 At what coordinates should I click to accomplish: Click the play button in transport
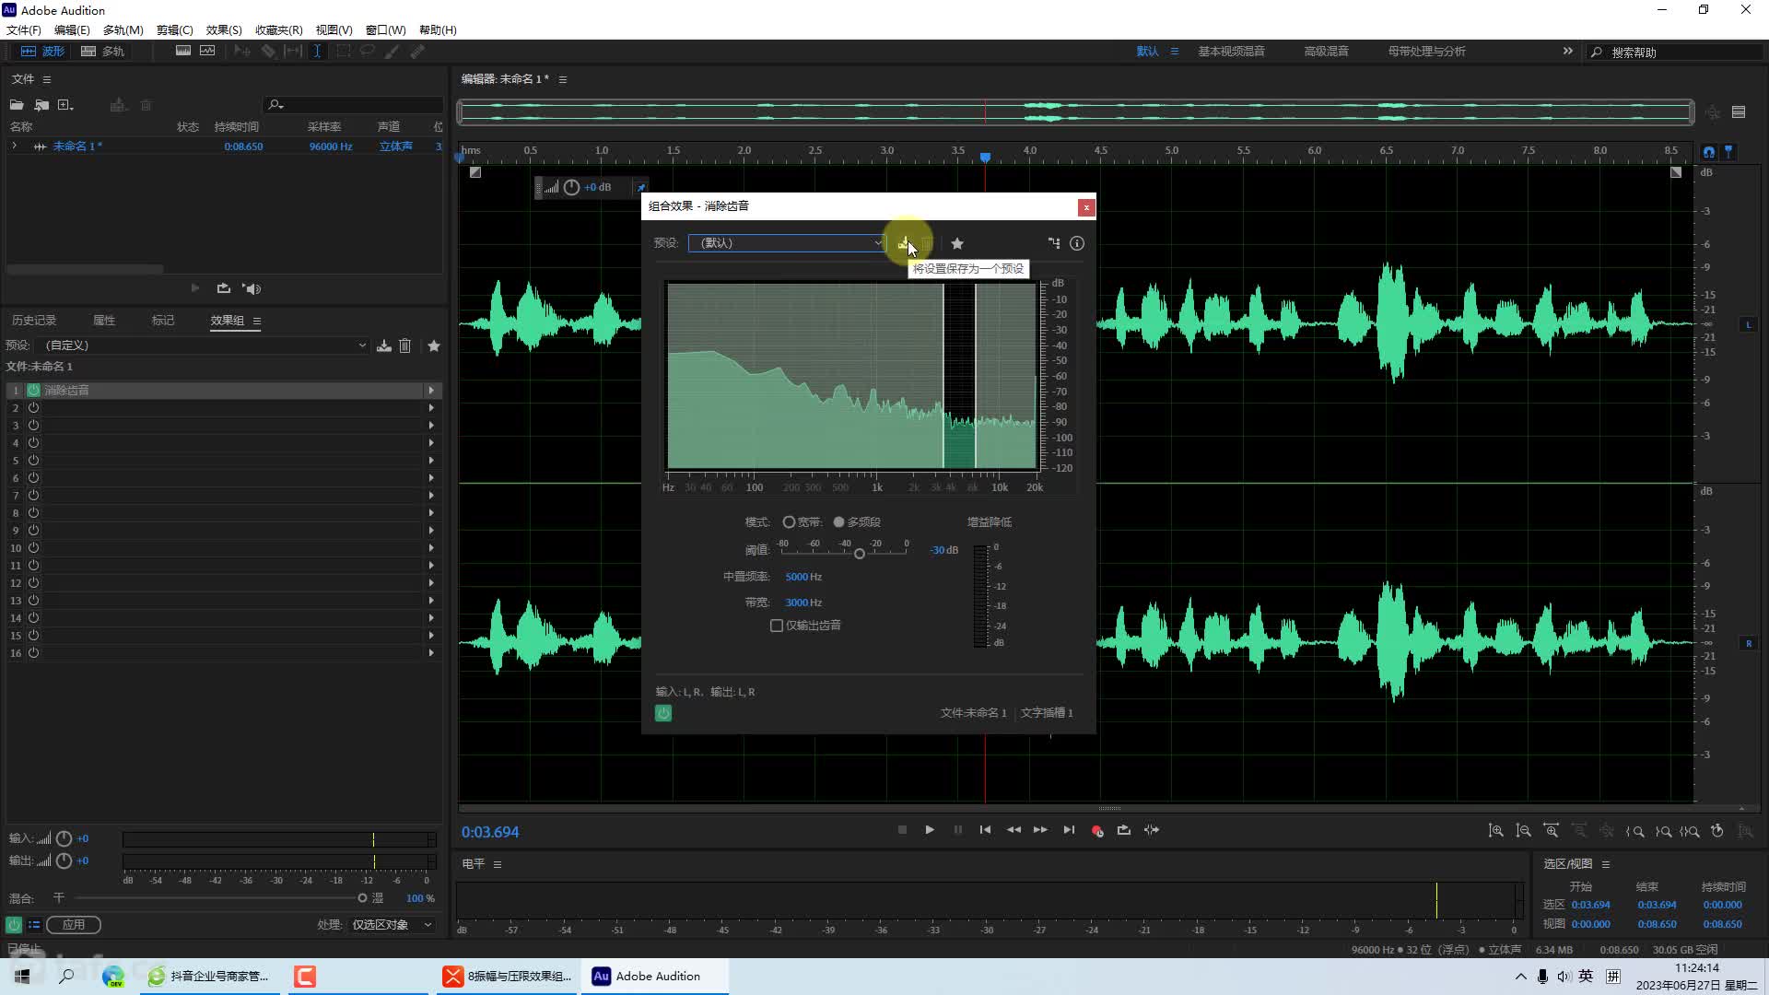pos(930,830)
